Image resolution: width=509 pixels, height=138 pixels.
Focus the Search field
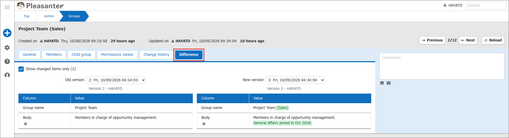[x=486, y=6]
